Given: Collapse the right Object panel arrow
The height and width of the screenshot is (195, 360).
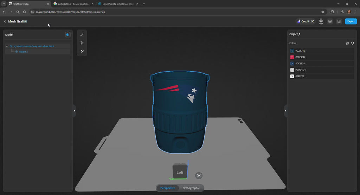Looking at the screenshot, I should pos(285,111).
